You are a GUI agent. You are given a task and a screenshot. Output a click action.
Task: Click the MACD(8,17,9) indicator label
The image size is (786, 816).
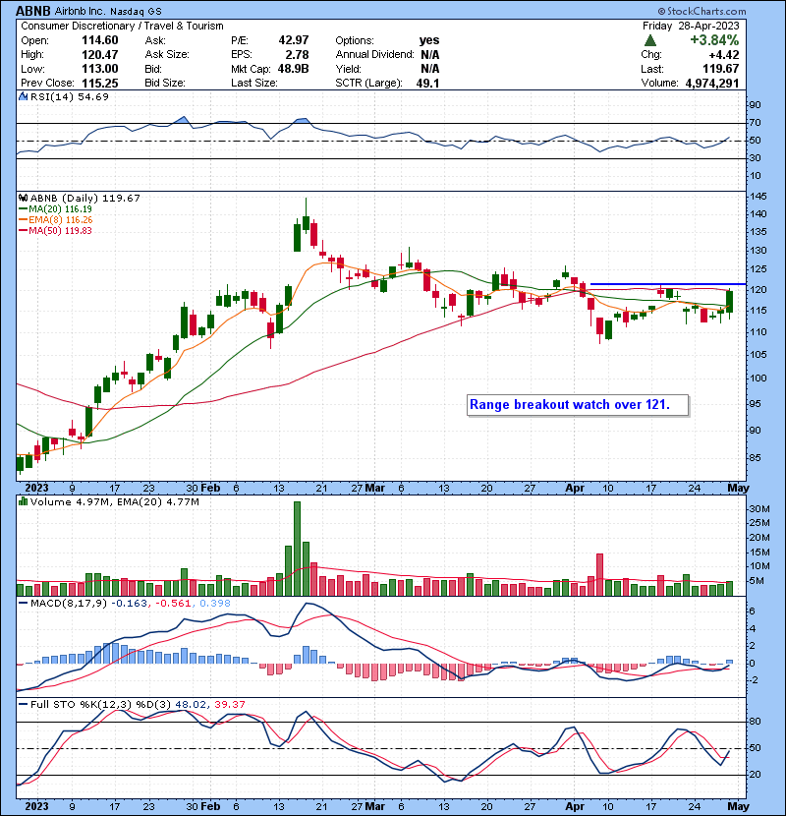[68, 604]
